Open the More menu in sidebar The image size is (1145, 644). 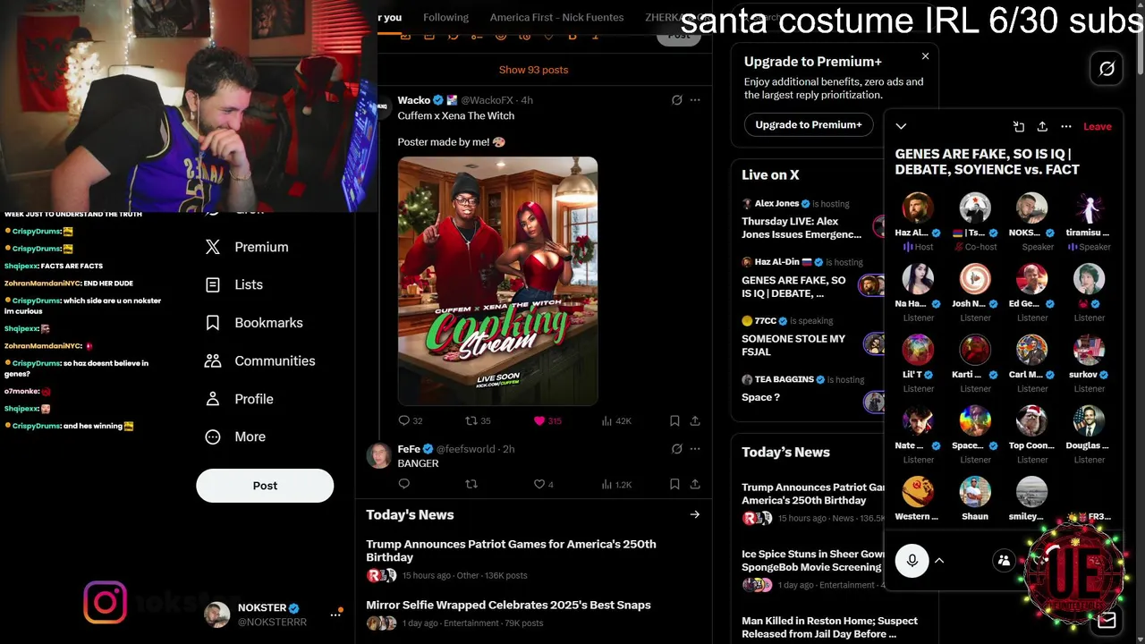(235, 436)
